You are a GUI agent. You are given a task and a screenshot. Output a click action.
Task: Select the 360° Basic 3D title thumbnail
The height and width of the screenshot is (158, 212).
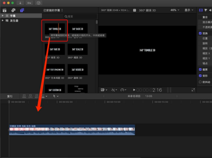(x=78, y=29)
